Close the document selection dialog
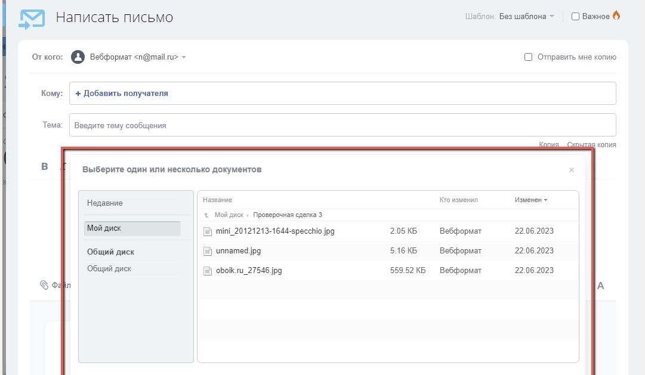This screenshot has width=645, height=375. click(572, 170)
